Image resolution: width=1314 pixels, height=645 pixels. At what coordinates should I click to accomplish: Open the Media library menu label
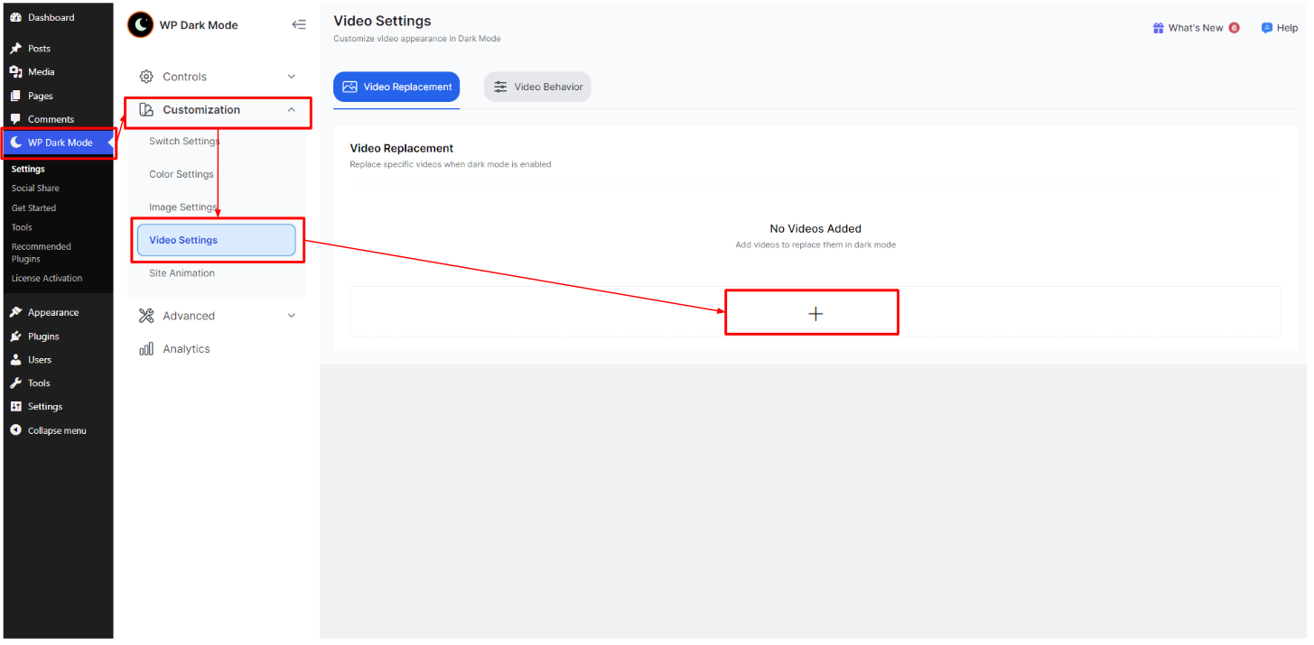(x=41, y=72)
